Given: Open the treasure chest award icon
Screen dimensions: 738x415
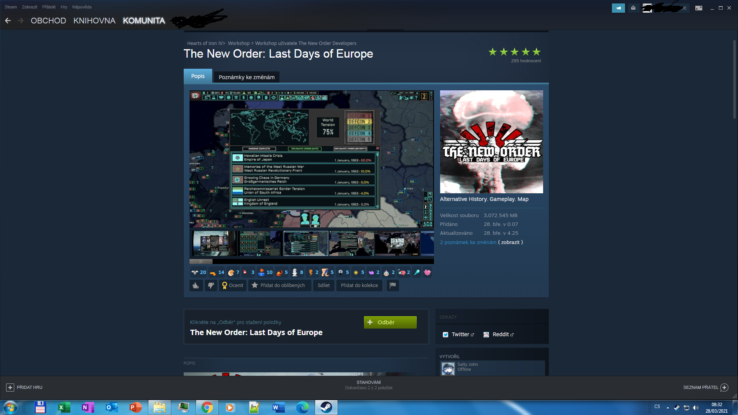Looking at the screenshot, I should pyautogui.click(x=282, y=272).
